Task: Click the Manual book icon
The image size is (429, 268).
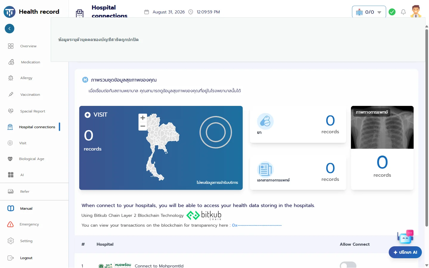Action: 11,209
